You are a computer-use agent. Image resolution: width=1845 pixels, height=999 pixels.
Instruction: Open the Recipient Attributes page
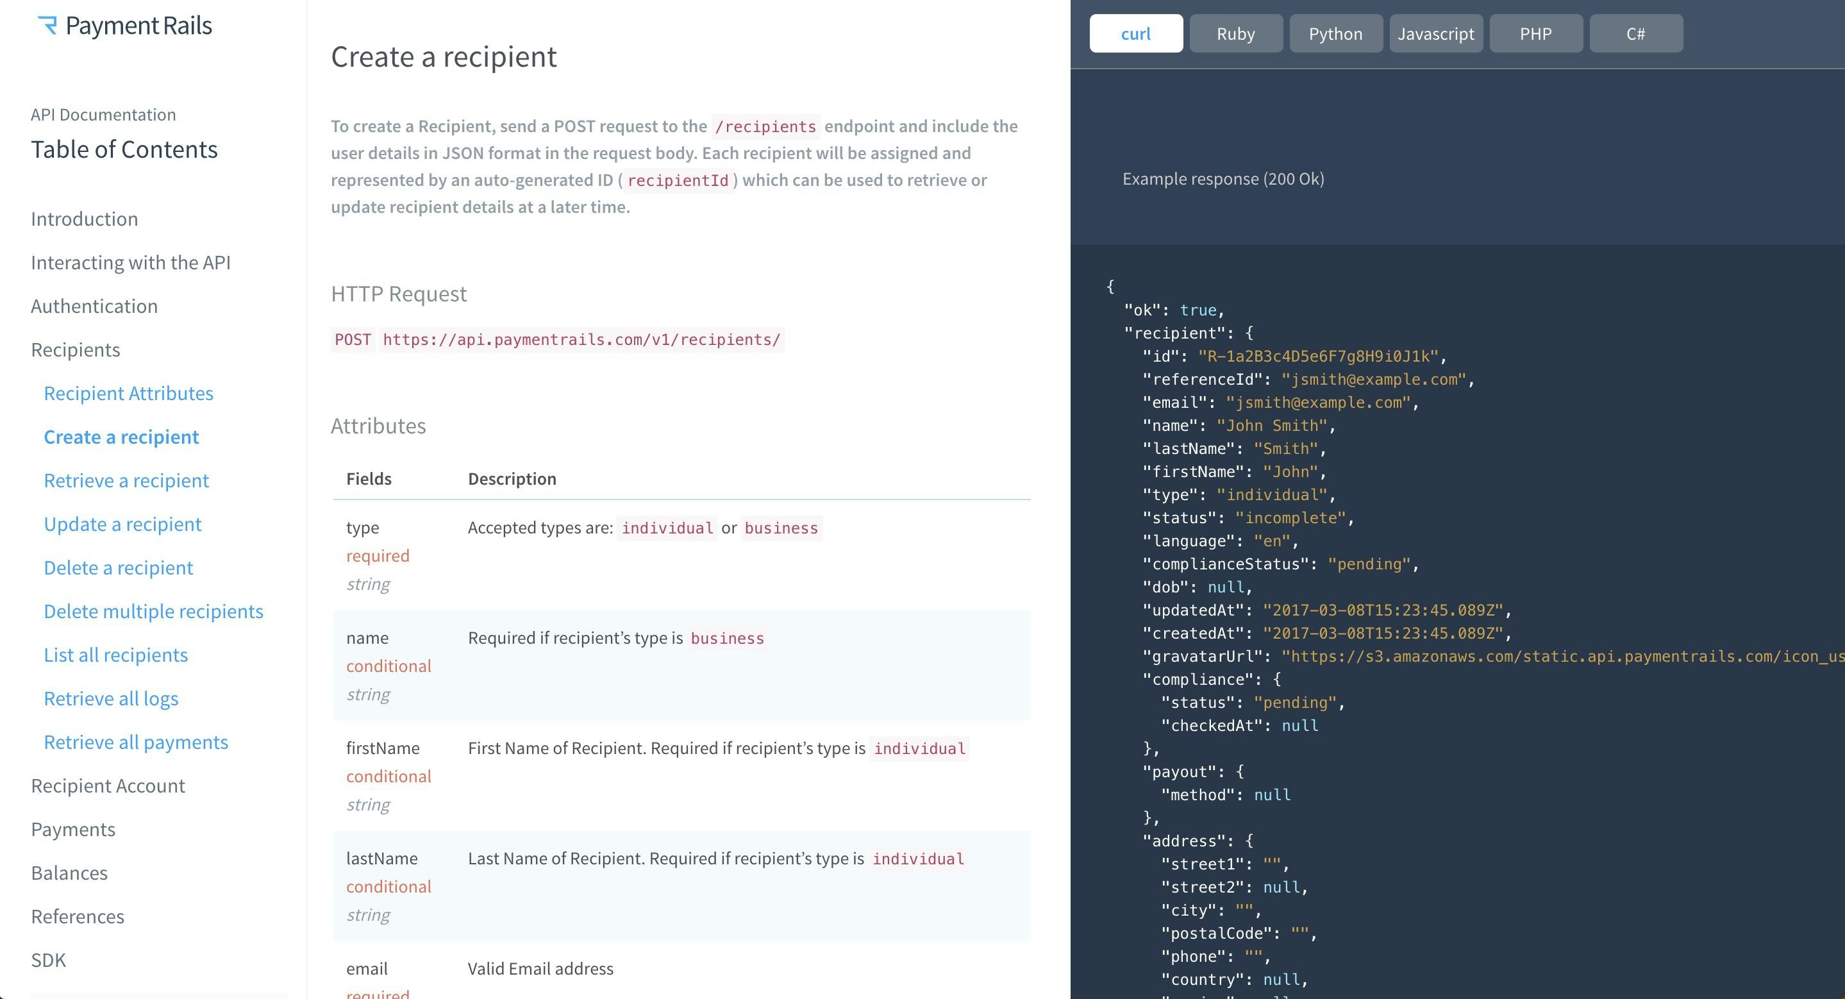(128, 393)
